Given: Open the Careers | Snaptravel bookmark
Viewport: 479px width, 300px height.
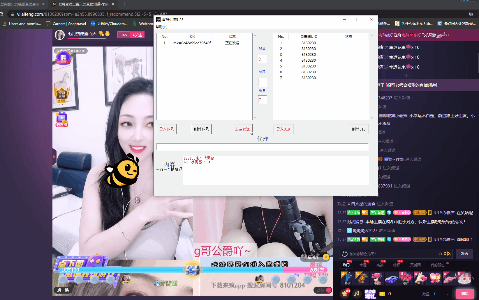Looking at the screenshot, I should click(66, 24).
